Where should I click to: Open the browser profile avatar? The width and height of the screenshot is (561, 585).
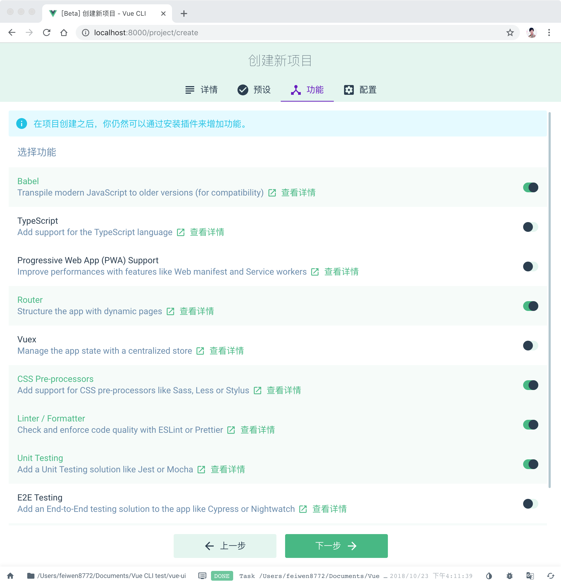pyautogui.click(x=532, y=32)
